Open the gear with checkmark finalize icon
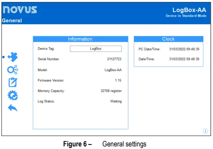This screenshot has height=149, width=213. click(13, 95)
